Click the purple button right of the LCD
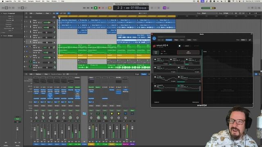The height and width of the screenshot is (147, 262). 165,8
